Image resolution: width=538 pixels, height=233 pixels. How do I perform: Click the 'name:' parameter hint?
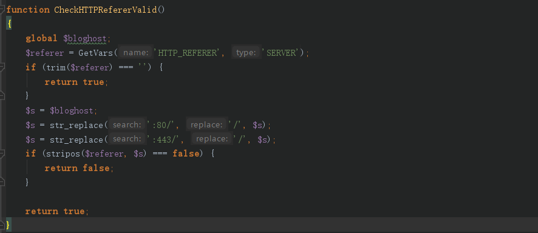tap(136, 52)
